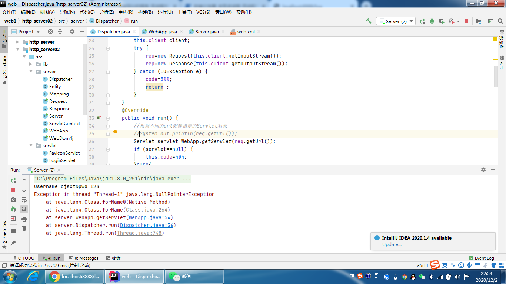The width and height of the screenshot is (506, 284).
Task: Switch to WebApp.java tab
Action: click(162, 31)
